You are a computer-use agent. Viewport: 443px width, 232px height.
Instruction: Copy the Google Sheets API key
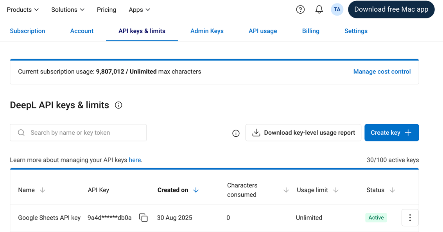pos(143,218)
